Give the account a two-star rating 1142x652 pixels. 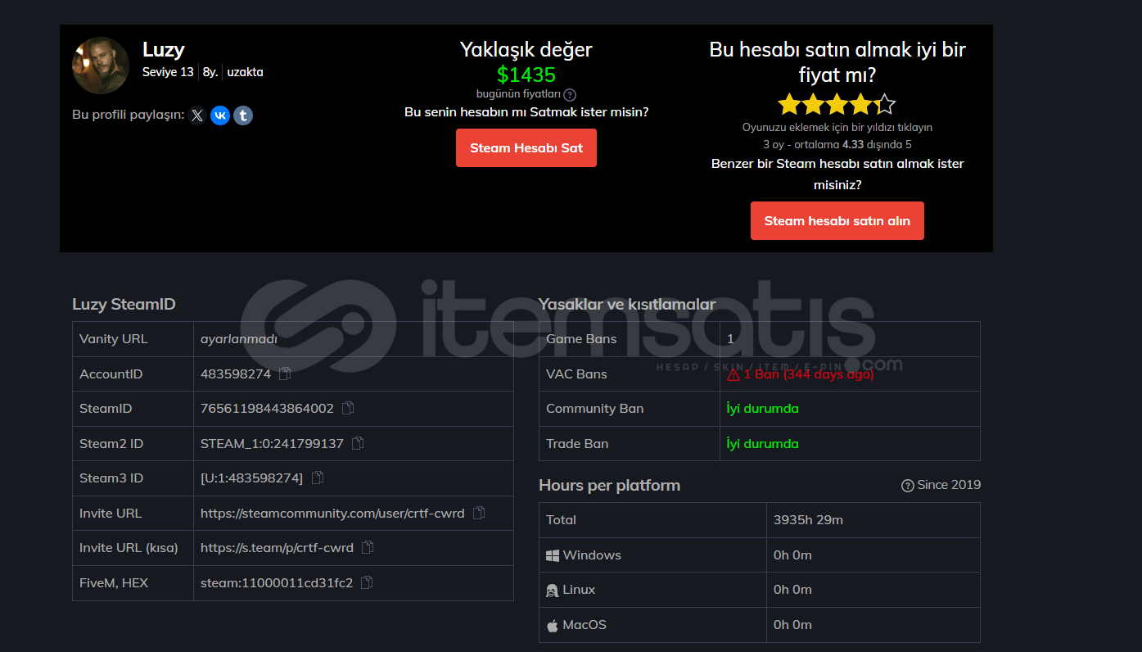(x=813, y=104)
